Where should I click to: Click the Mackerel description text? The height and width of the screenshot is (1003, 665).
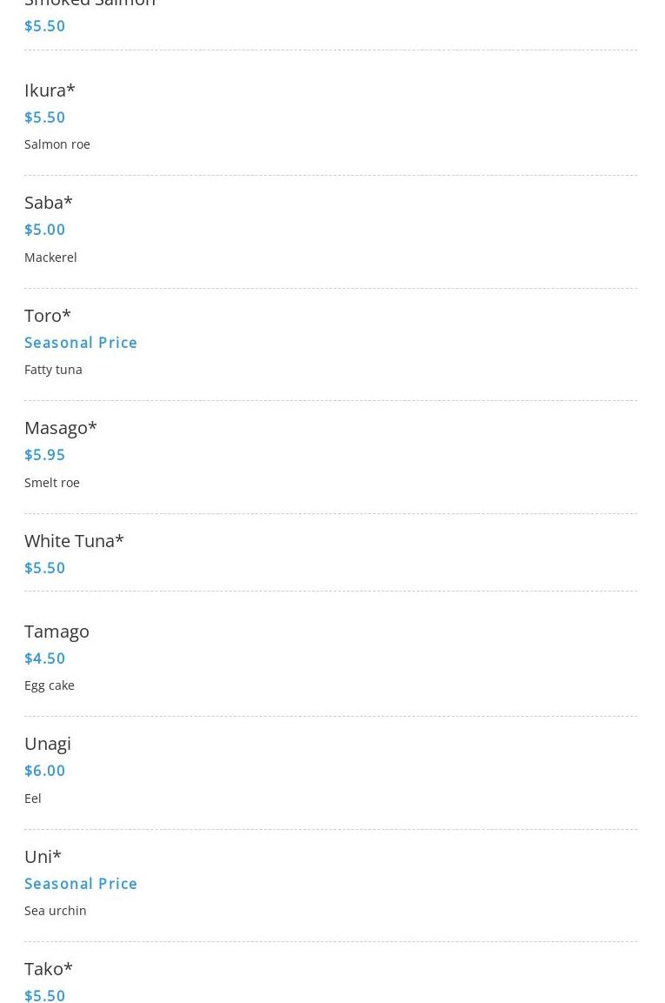coord(50,257)
